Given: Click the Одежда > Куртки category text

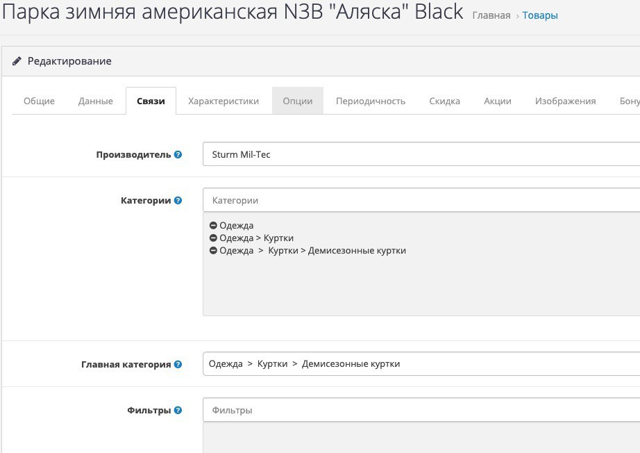Looking at the screenshot, I should 256,238.
